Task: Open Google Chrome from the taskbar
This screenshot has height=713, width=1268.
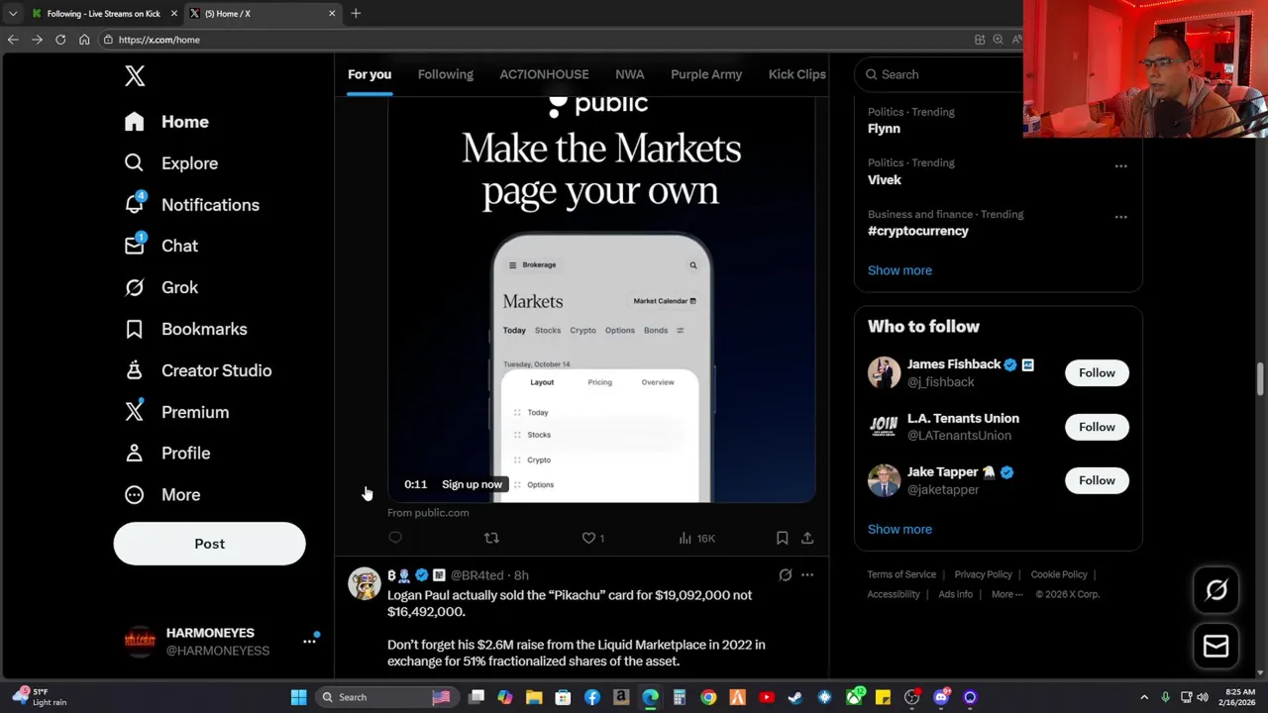Action: 708,697
